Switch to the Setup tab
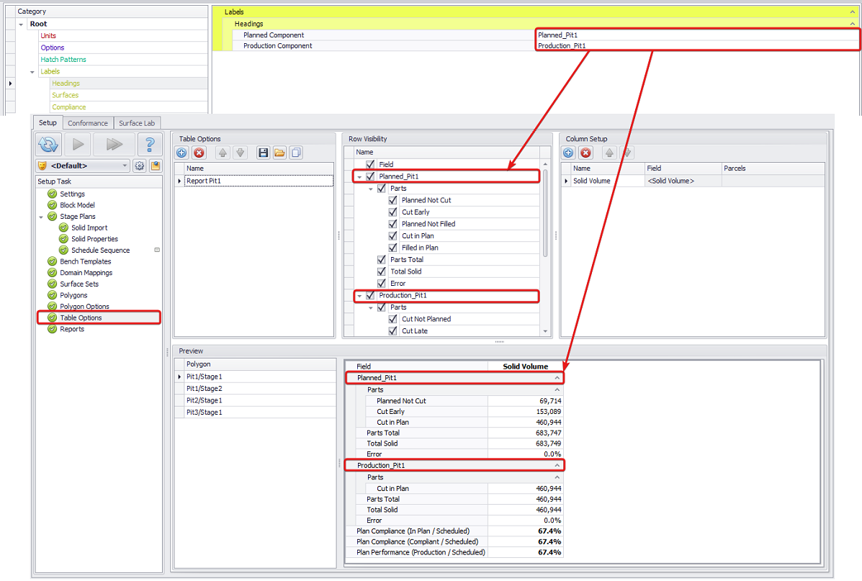The width and height of the screenshot is (862, 581). 48,122
